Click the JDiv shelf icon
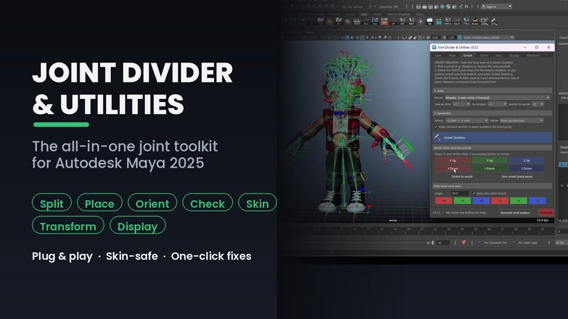The width and height of the screenshot is (568, 319). (x=494, y=22)
